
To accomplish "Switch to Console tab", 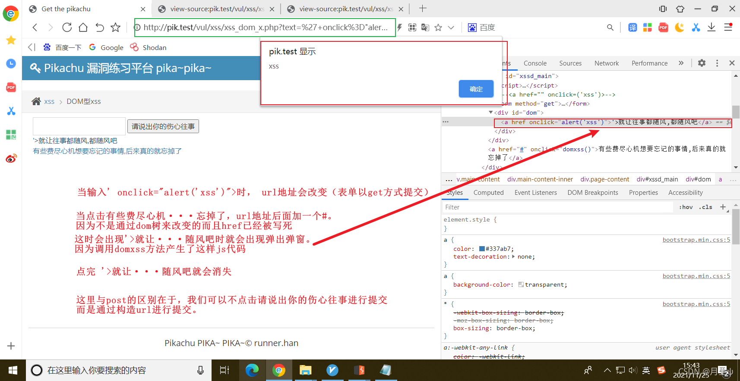I will tap(535, 63).
